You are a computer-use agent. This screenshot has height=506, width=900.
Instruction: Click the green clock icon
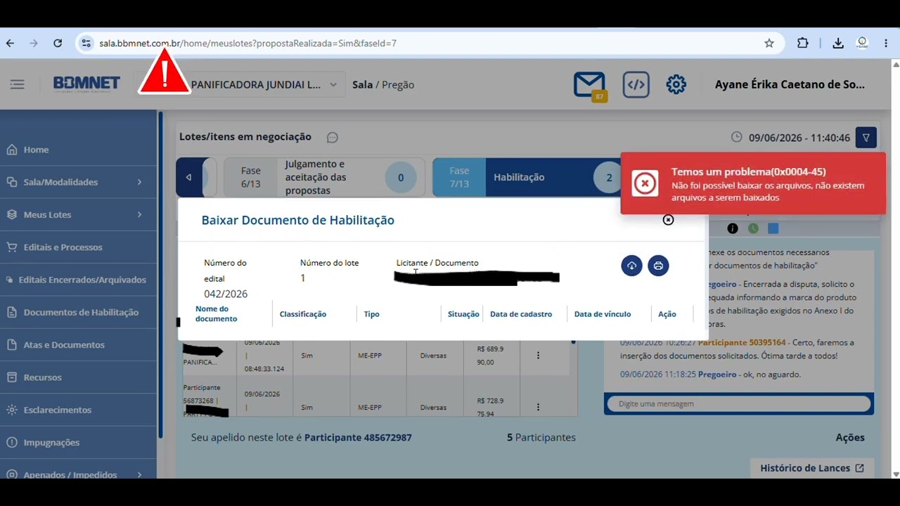coord(753,228)
